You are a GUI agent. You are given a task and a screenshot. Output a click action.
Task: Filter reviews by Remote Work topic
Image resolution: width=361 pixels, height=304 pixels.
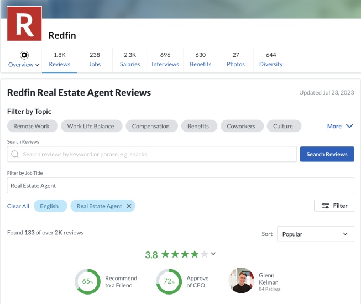[32, 126]
